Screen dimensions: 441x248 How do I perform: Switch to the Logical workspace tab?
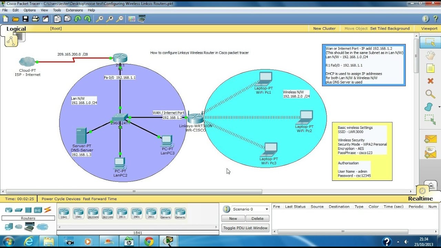16,29
